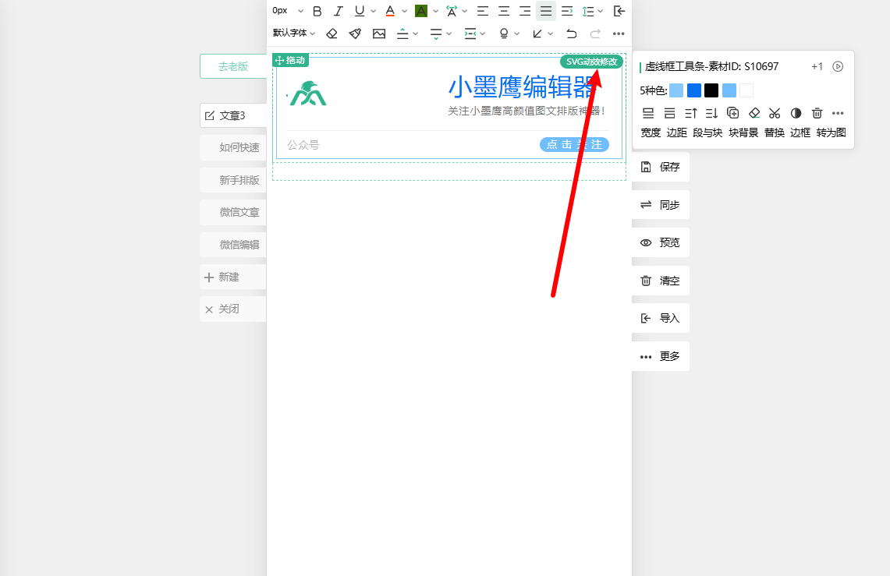The width and height of the screenshot is (890, 576).
Task: Delete the block using the trash icon
Action: tap(817, 113)
